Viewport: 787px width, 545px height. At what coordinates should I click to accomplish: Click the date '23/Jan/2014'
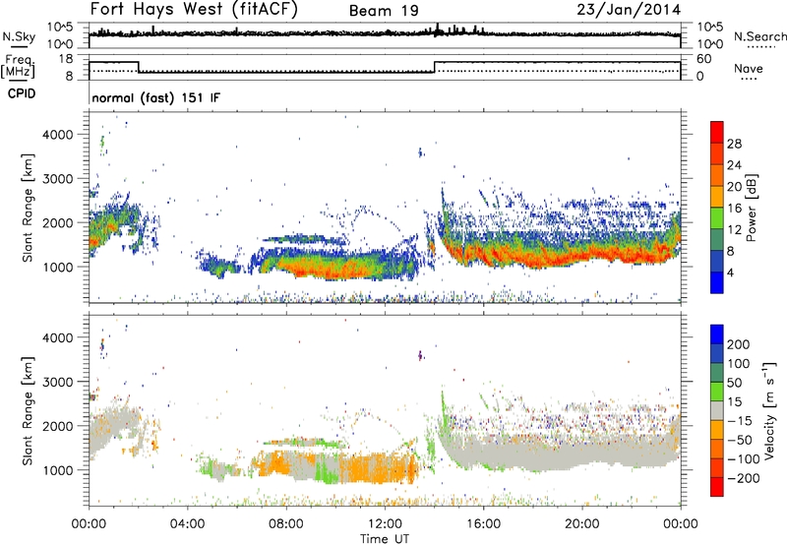629,10
